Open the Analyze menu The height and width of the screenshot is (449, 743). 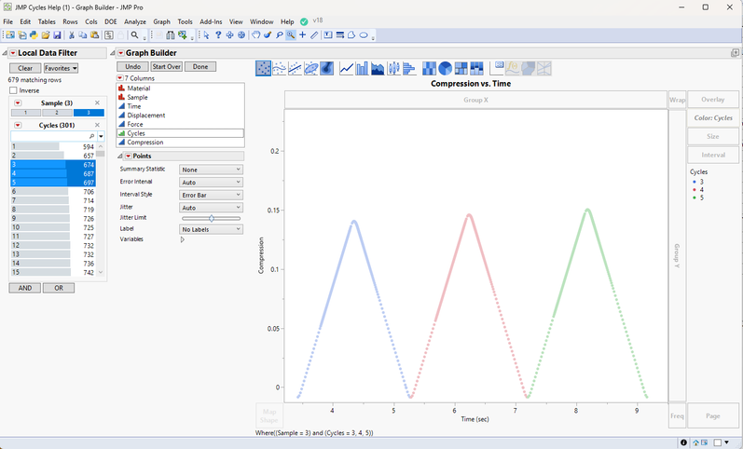coord(134,20)
